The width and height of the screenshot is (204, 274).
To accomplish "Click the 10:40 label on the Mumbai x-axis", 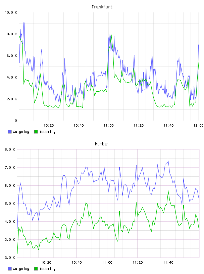I will 77,263.
